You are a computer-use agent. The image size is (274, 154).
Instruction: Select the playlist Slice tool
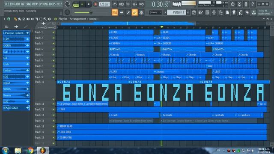(x=36, y=19)
